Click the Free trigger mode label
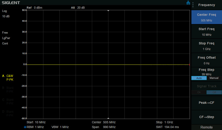222x130 pixels. click(5, 33)
